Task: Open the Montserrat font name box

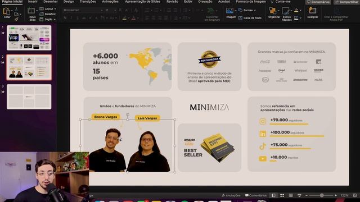Action: pyautogui.click(x=83, y=10)
